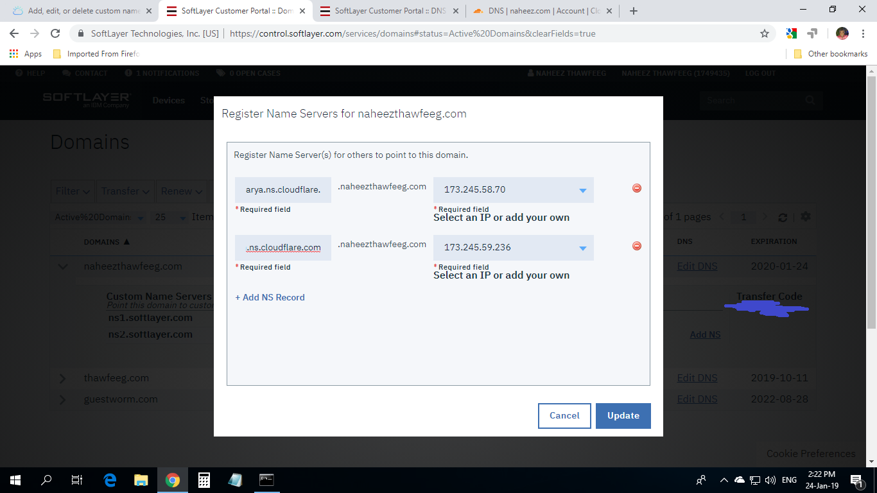Switch to the DNS naheez.com Cloudflare tab

(x=543, y=11)
